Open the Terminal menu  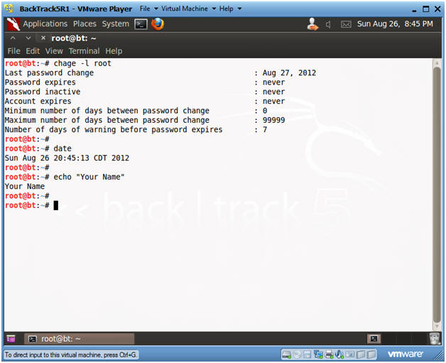point(84,51)
